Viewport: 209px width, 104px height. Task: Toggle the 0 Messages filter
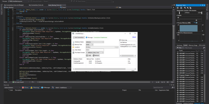click(46, 87)
